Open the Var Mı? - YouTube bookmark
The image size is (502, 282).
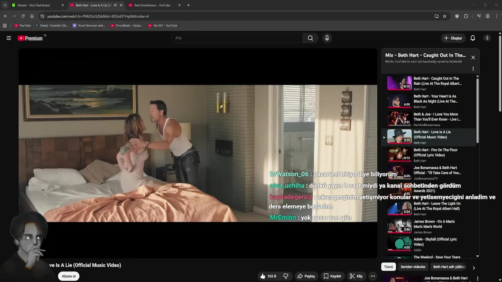tap(162, 25)
